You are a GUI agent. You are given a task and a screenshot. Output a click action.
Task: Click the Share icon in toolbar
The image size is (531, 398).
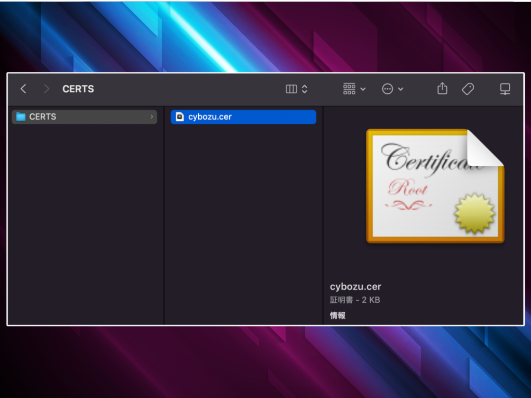442,89
